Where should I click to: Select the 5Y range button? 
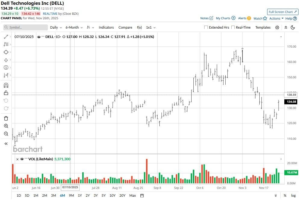click(x=104, y=195)
